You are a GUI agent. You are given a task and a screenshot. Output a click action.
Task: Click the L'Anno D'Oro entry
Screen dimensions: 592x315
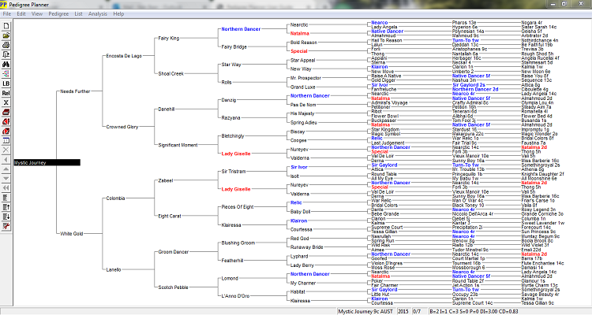tap(235, 296)
